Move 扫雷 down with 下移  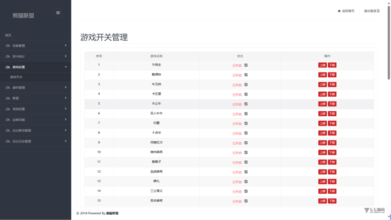point(332,123)
